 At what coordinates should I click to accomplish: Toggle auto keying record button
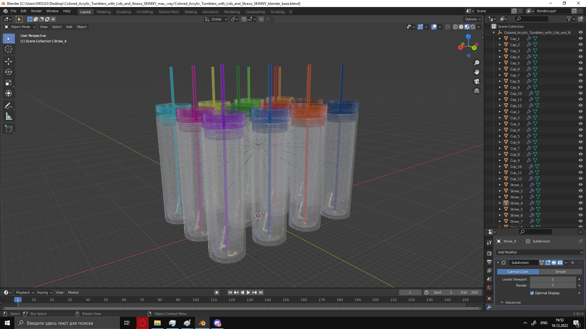click(x=216, y=292)
